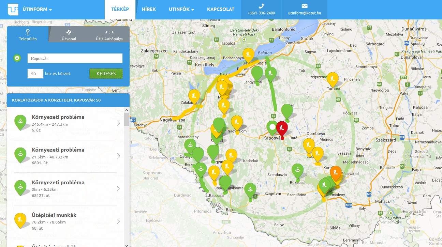Click the green A marker icon beside Kaposvár field
The image size is (442, 247).
[x=17, y=58]
